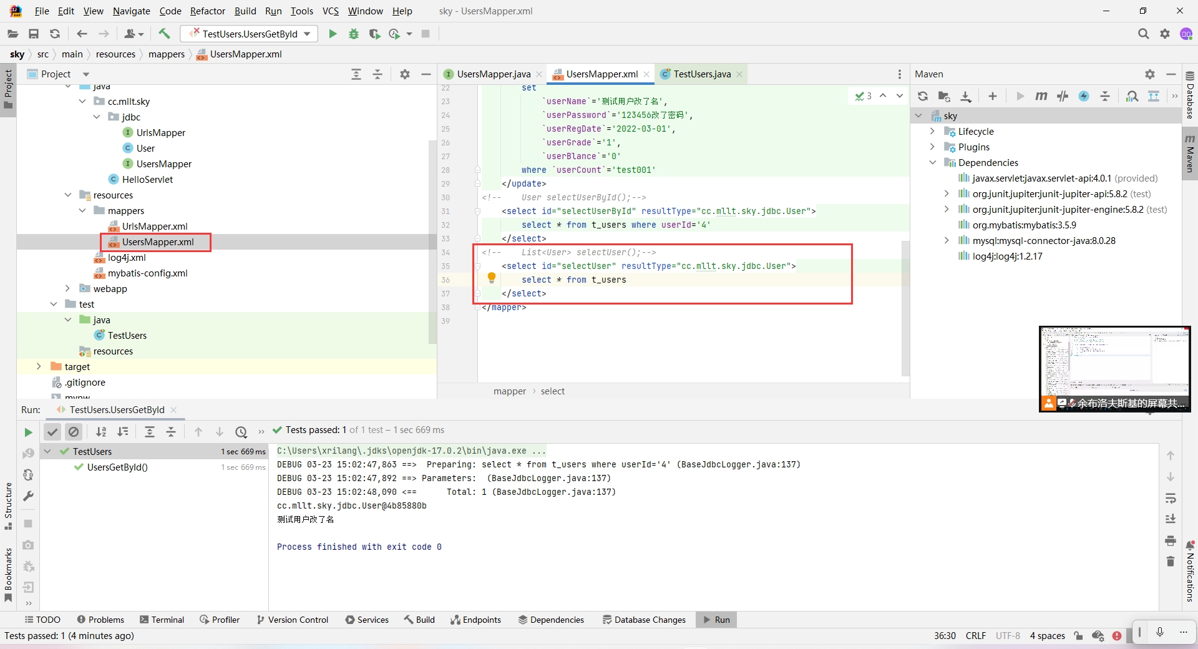The image size is (1198, 649).
Task: Expand the target folder node
Action: tap(39, 366)
